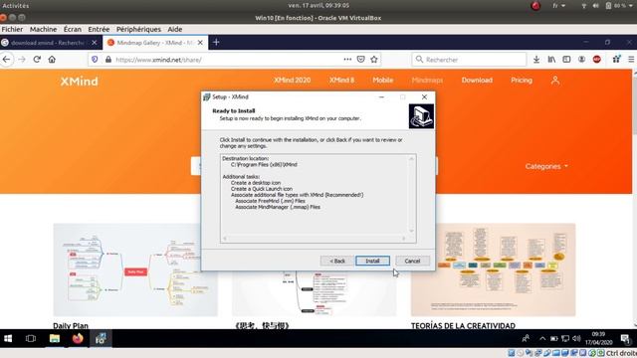Viewport: 637px width, 358px height.
Task: Select the Mindmap Gallery - XMind tab
Action: point(151,43)
